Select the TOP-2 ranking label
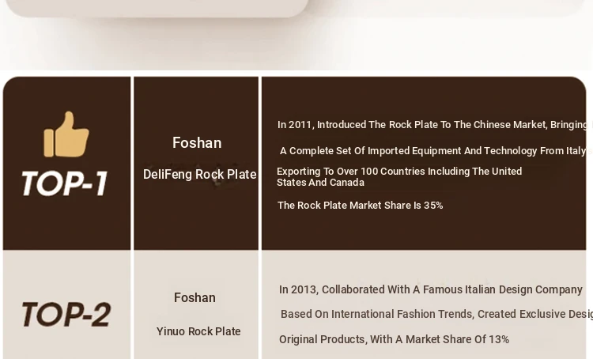Image resolution: width=593 pixels, height=359 pixels. click(66, 314)
